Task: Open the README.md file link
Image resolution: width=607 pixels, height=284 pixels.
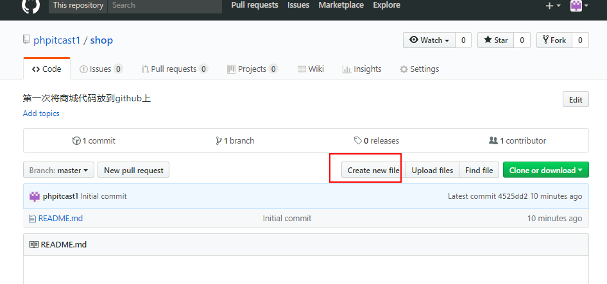Action: coord(60,219)
